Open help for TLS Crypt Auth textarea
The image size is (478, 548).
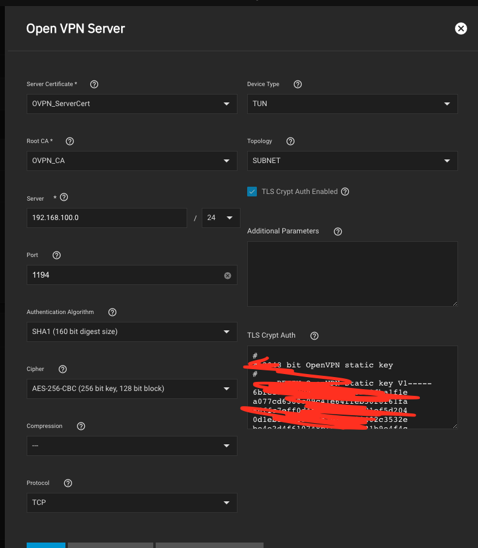tap(314, 335)
